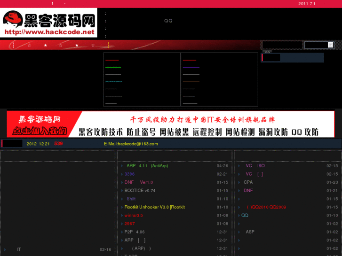
Task: Click the bullet arrow beside ASP
Action: [239, 232]
